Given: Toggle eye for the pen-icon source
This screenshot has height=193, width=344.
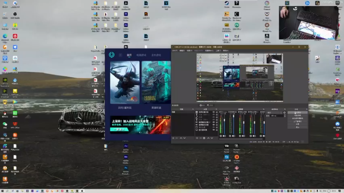Looking at the screenshot, I should (213, 117).
